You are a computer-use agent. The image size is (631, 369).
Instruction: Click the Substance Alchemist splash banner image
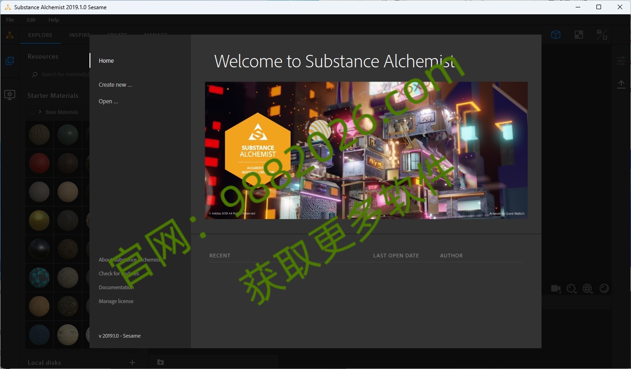click(x=366, y=150)
